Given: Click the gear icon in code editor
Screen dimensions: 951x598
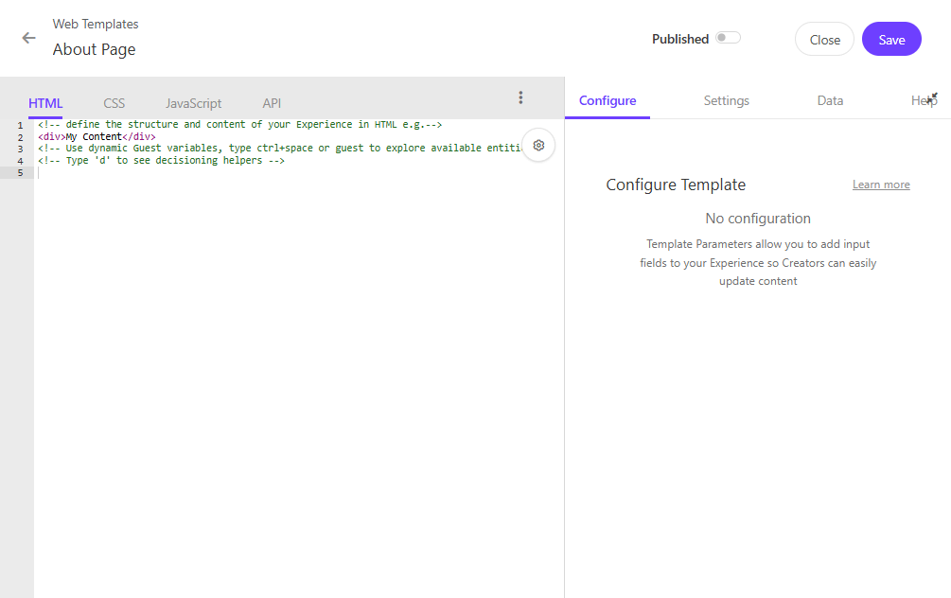Looking at the screenshot, I should click(x=538, y=145).
